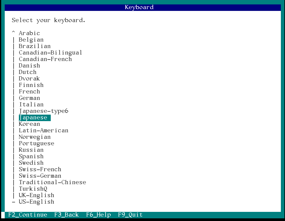
Task: Select Finnish keyboard layout
Action: [31, 85]
